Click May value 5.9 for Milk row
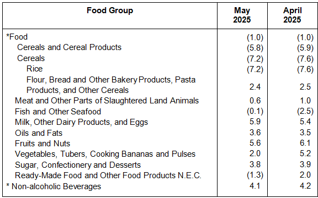 point(255,122)
